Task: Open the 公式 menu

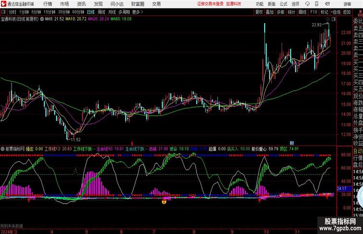Action: [x=283, y=4]
